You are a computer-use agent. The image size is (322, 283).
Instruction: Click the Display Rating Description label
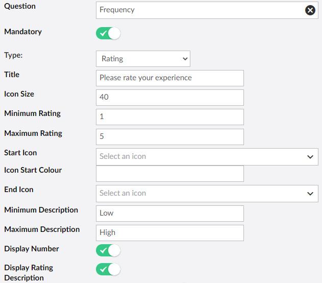tap(29, 272)
